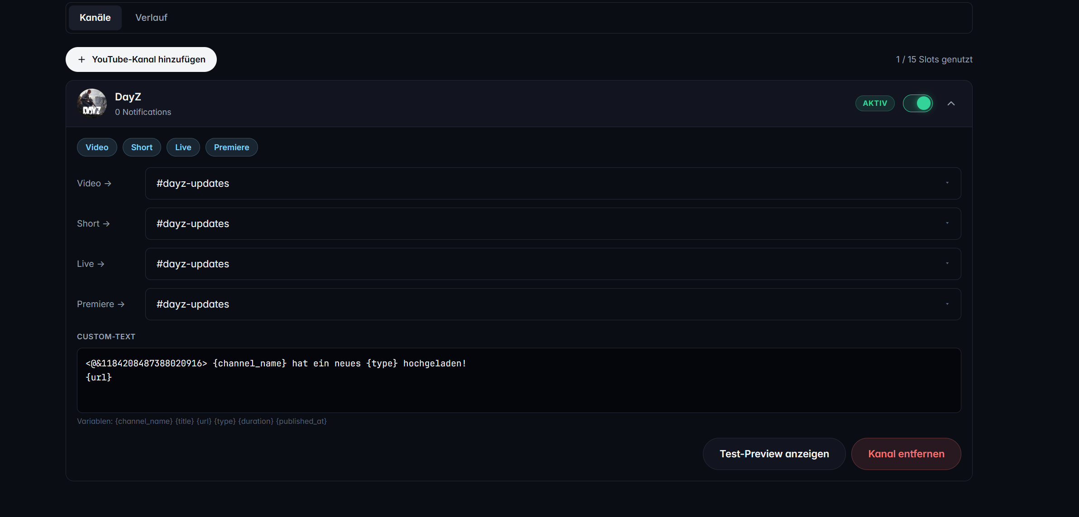
Task: Disable the DayZ channel with the toggle switch
Action: [918, 103]
